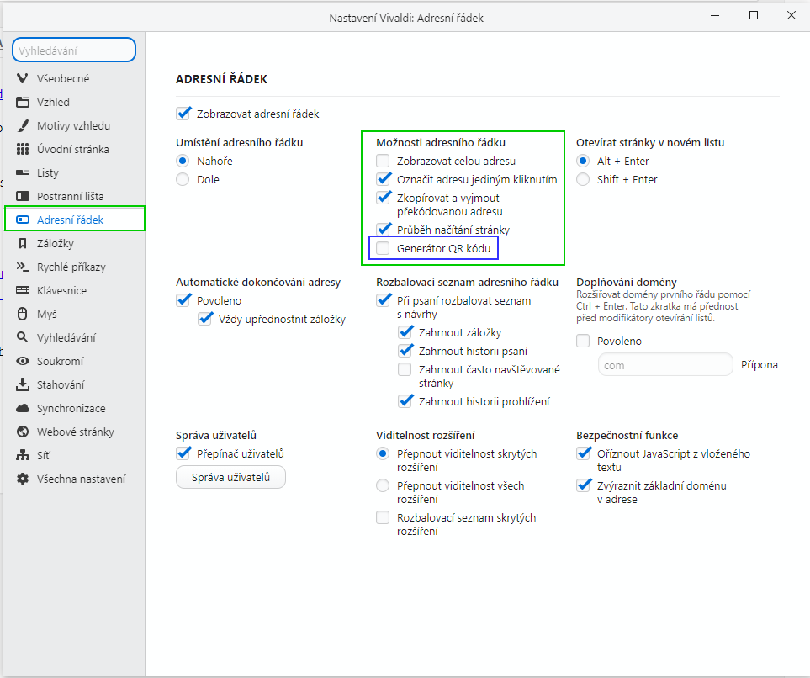Click the globe icon beside Webové stránky
This screenshot has height=678, width=810.
pos(22,432)
